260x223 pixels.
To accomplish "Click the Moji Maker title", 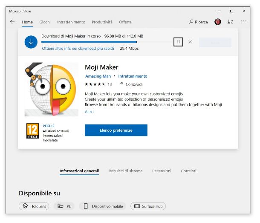I will tap(101, 67).
